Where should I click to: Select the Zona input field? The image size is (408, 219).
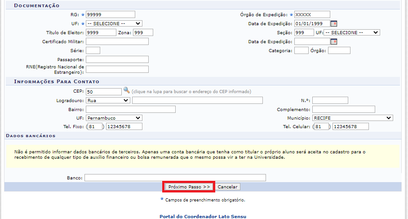(x=142, y=32)
